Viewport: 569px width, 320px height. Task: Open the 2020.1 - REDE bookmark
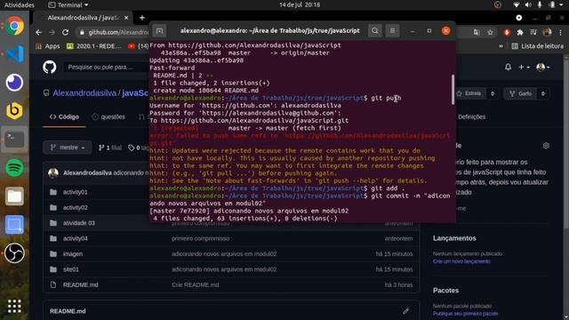click(x=94, y=46)
